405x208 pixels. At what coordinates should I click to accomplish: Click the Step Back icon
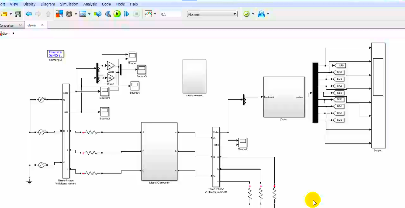(x=107, y=14)
